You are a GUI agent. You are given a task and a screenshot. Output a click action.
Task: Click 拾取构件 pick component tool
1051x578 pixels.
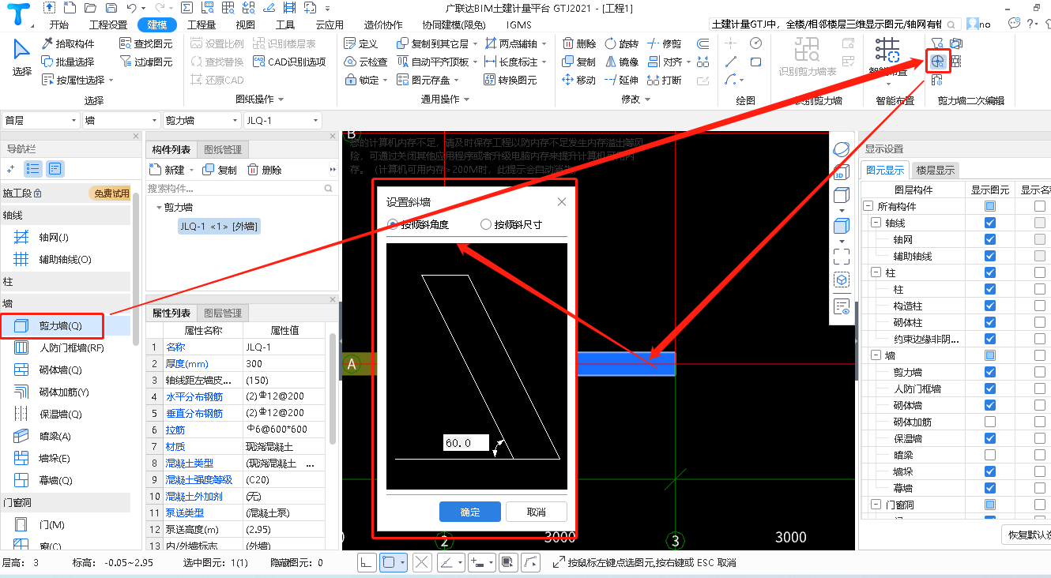coord(68,43)
